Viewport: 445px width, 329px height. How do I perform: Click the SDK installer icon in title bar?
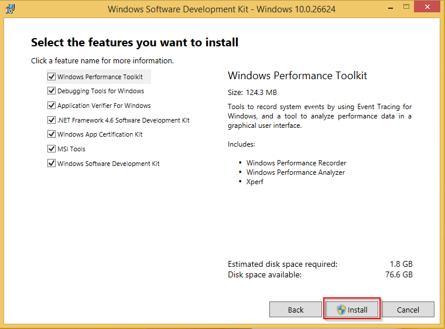pos(10,9)
